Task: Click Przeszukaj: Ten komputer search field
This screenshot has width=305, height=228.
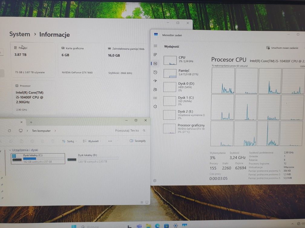Action: 130,131
